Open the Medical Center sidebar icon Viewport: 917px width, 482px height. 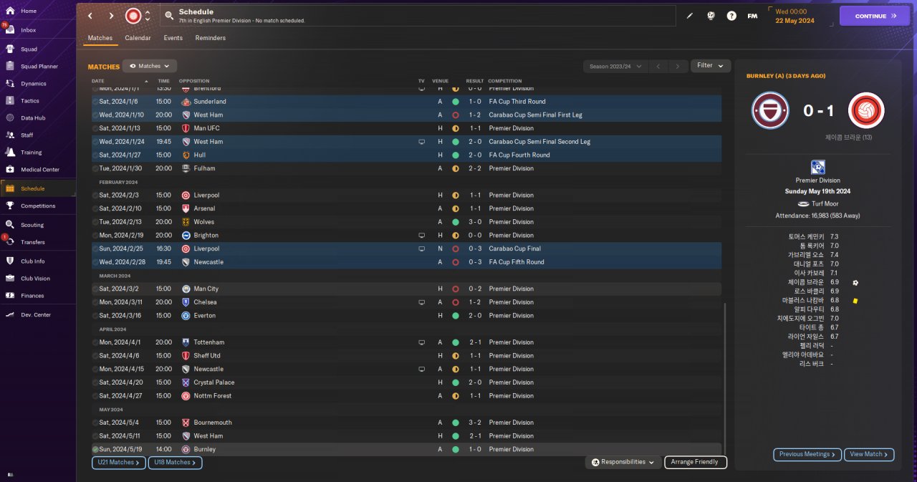click(10, 170)
